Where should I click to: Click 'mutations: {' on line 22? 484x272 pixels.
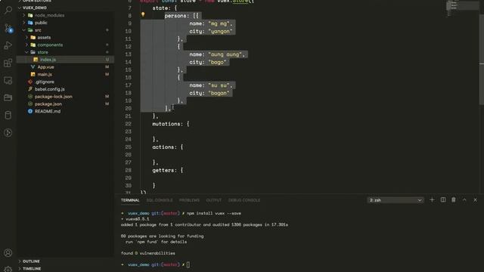tap(171, 124)
